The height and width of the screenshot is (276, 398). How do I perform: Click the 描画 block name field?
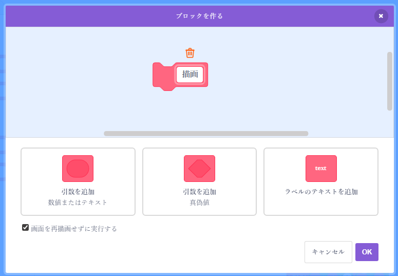tap(190, 75)
